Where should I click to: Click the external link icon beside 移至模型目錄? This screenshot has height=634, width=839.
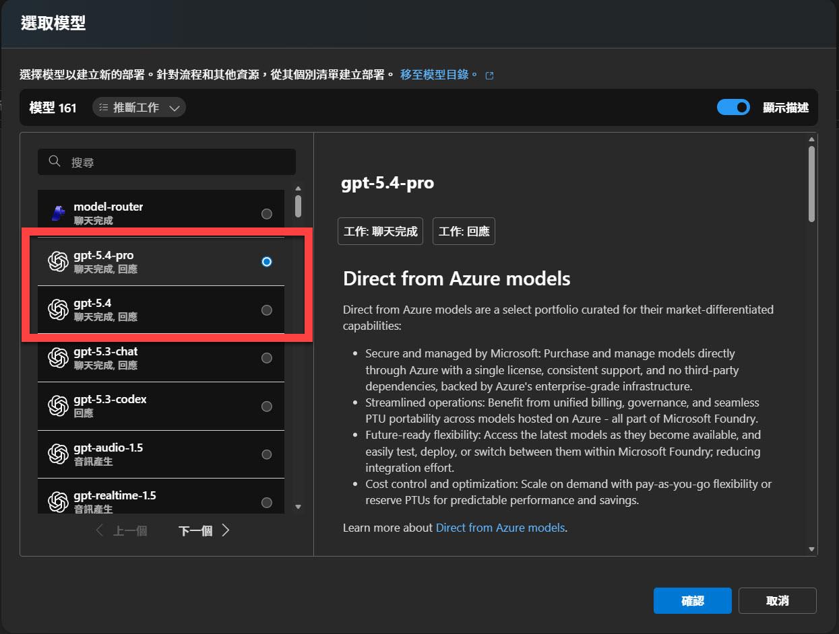(x=490, y=75)
